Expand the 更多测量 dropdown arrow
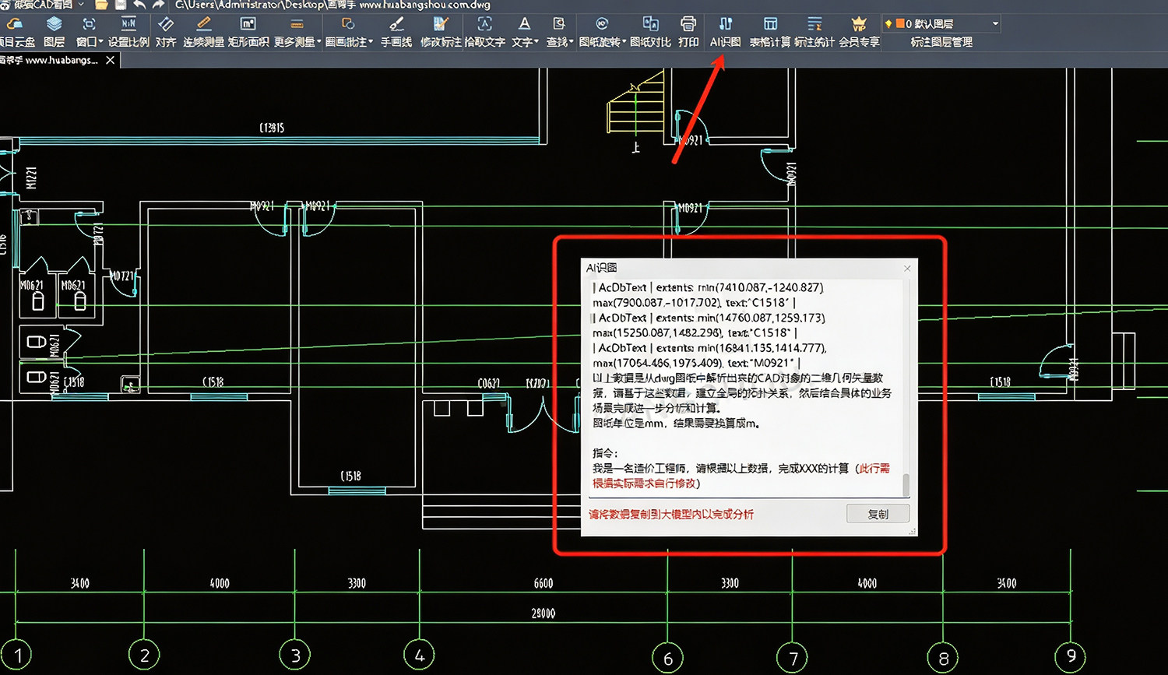 point(319,42)
